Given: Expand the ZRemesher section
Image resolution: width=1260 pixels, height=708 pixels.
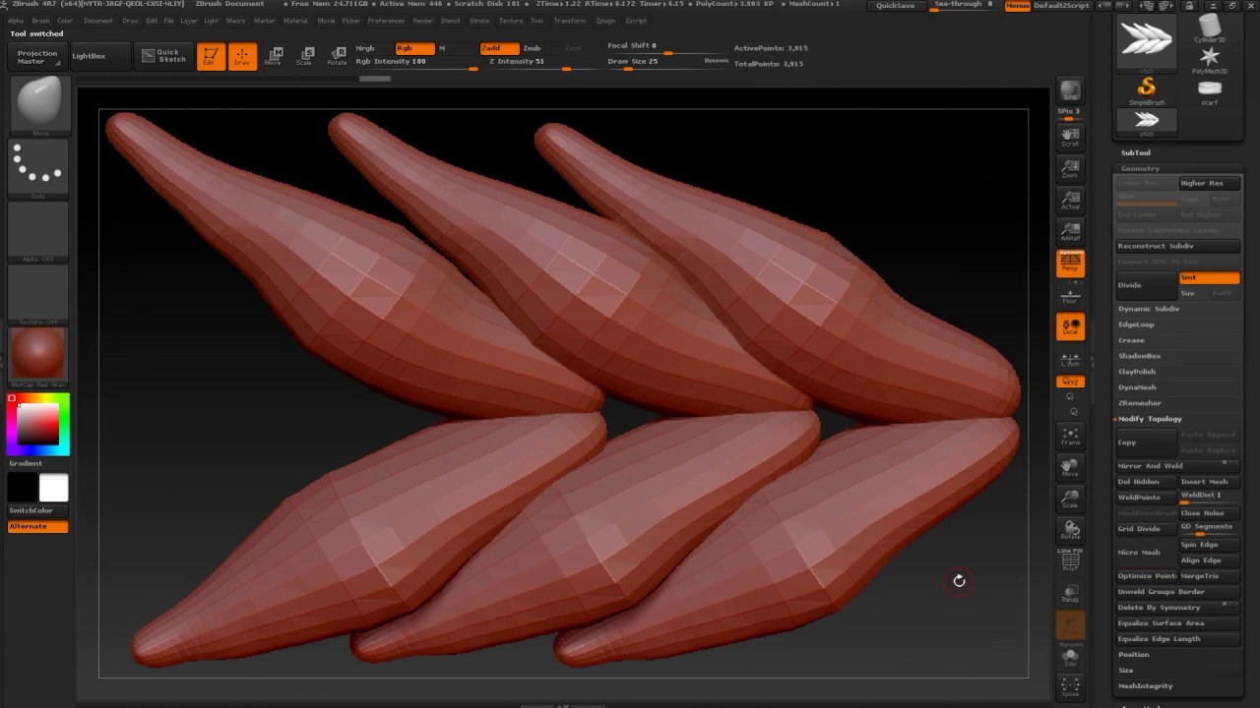Looking at the screenshot, I should pos(1140,403).
